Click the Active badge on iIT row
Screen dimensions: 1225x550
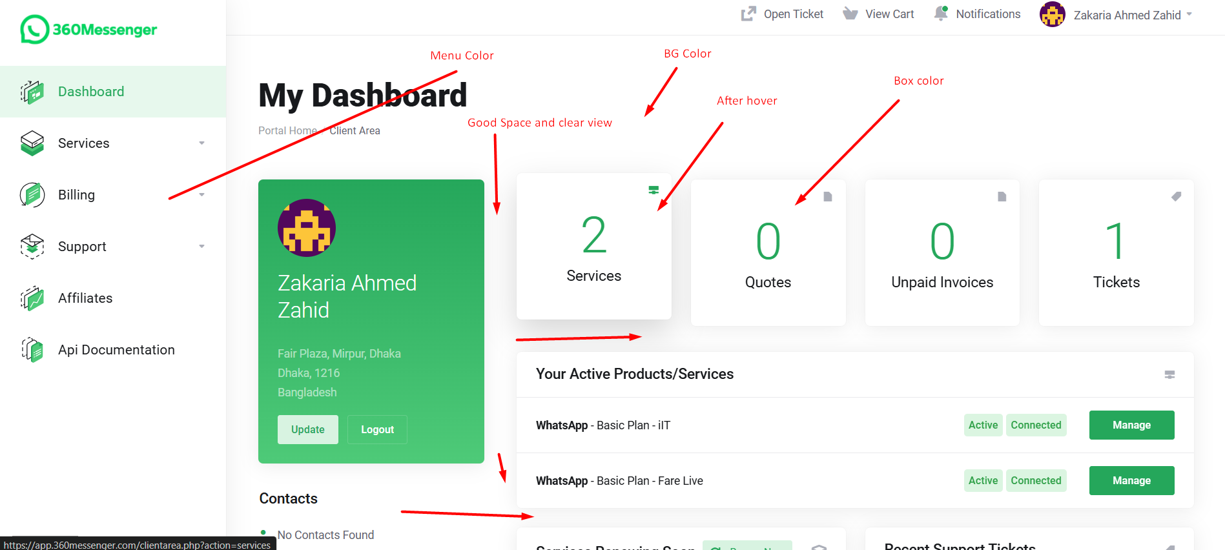coord(983,425)
